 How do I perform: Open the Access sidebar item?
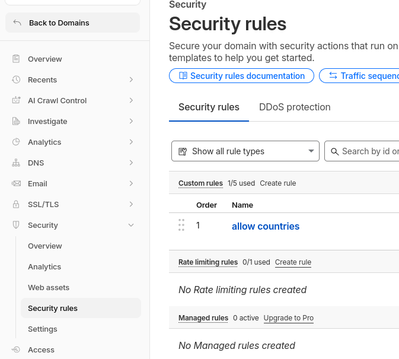tap(72, 350)
